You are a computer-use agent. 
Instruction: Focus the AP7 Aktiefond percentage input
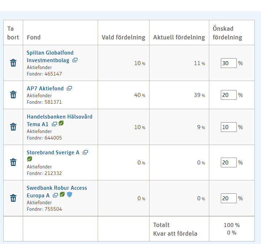(228, 95)
